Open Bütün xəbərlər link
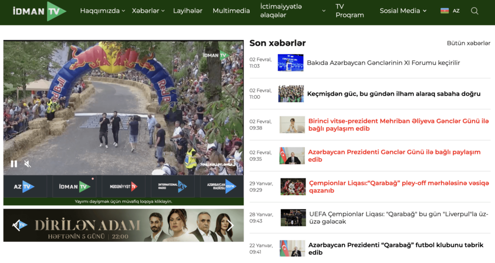Screen dimensions: 495x263 [x=468, y=43]
